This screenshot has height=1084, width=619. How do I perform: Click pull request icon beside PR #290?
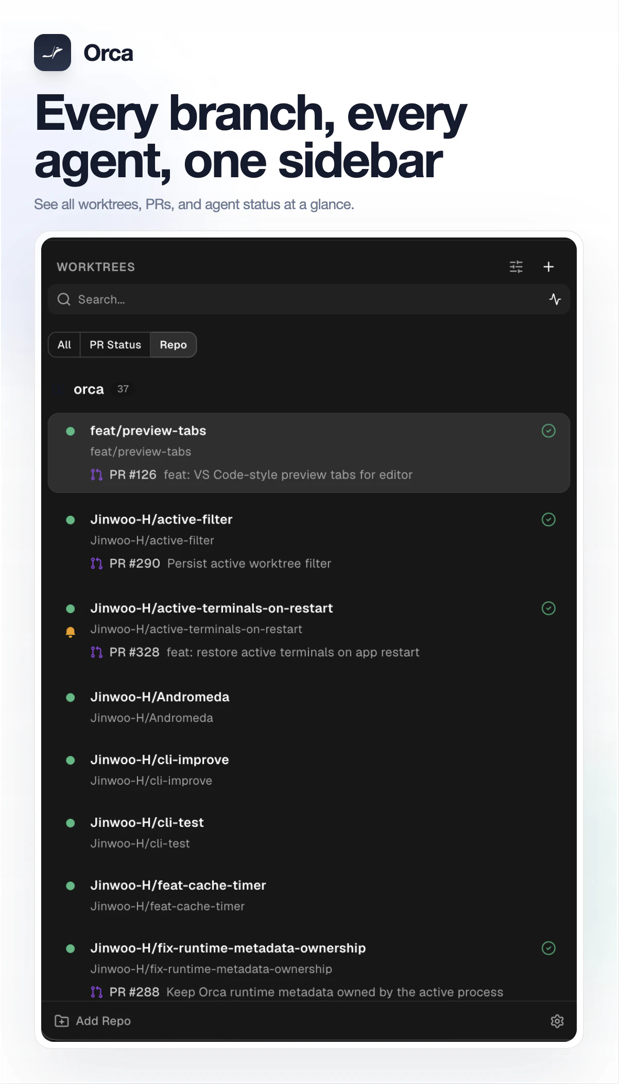pos(96,563)
